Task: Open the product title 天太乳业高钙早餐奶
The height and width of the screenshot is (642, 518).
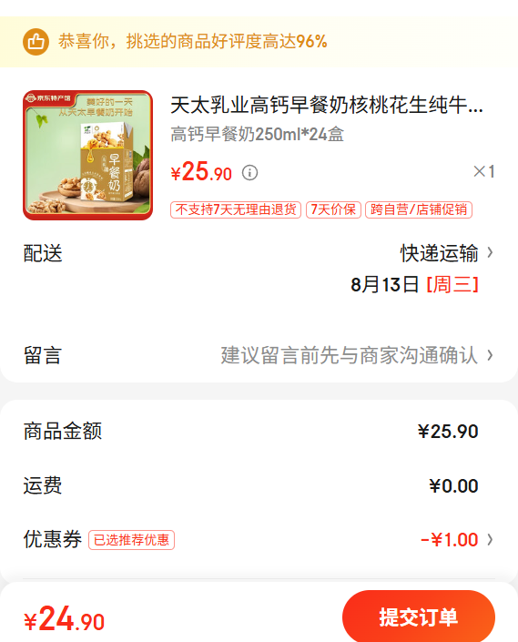Action: 327,105
